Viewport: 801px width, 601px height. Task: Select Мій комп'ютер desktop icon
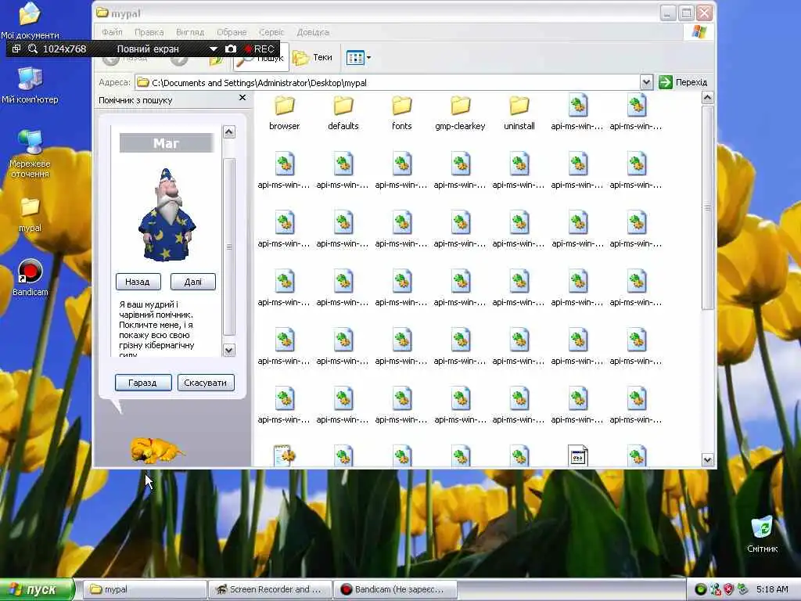tap(30, 85)
